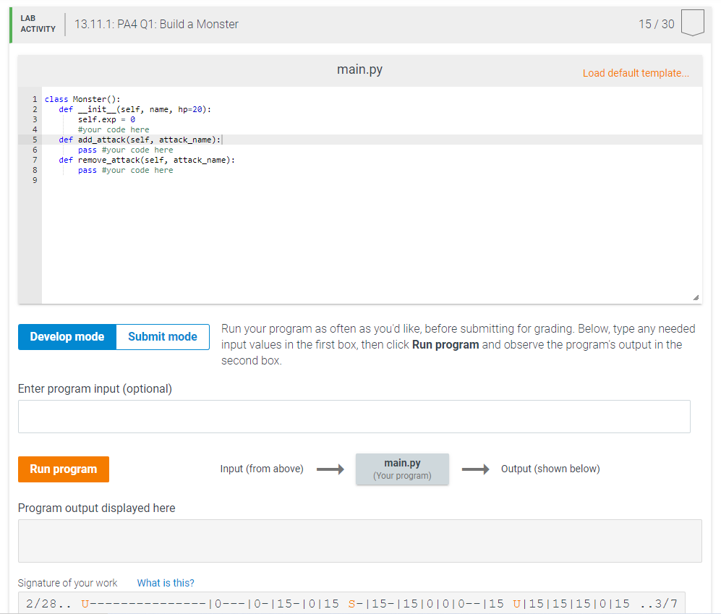Run the program with orange button

[x=64, y=469]
